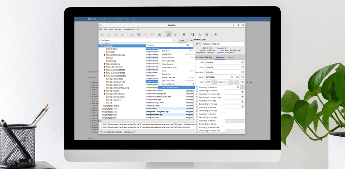This screenshot has width=345, height=169.
Task: Open the File menu
Action: [101, 29]
